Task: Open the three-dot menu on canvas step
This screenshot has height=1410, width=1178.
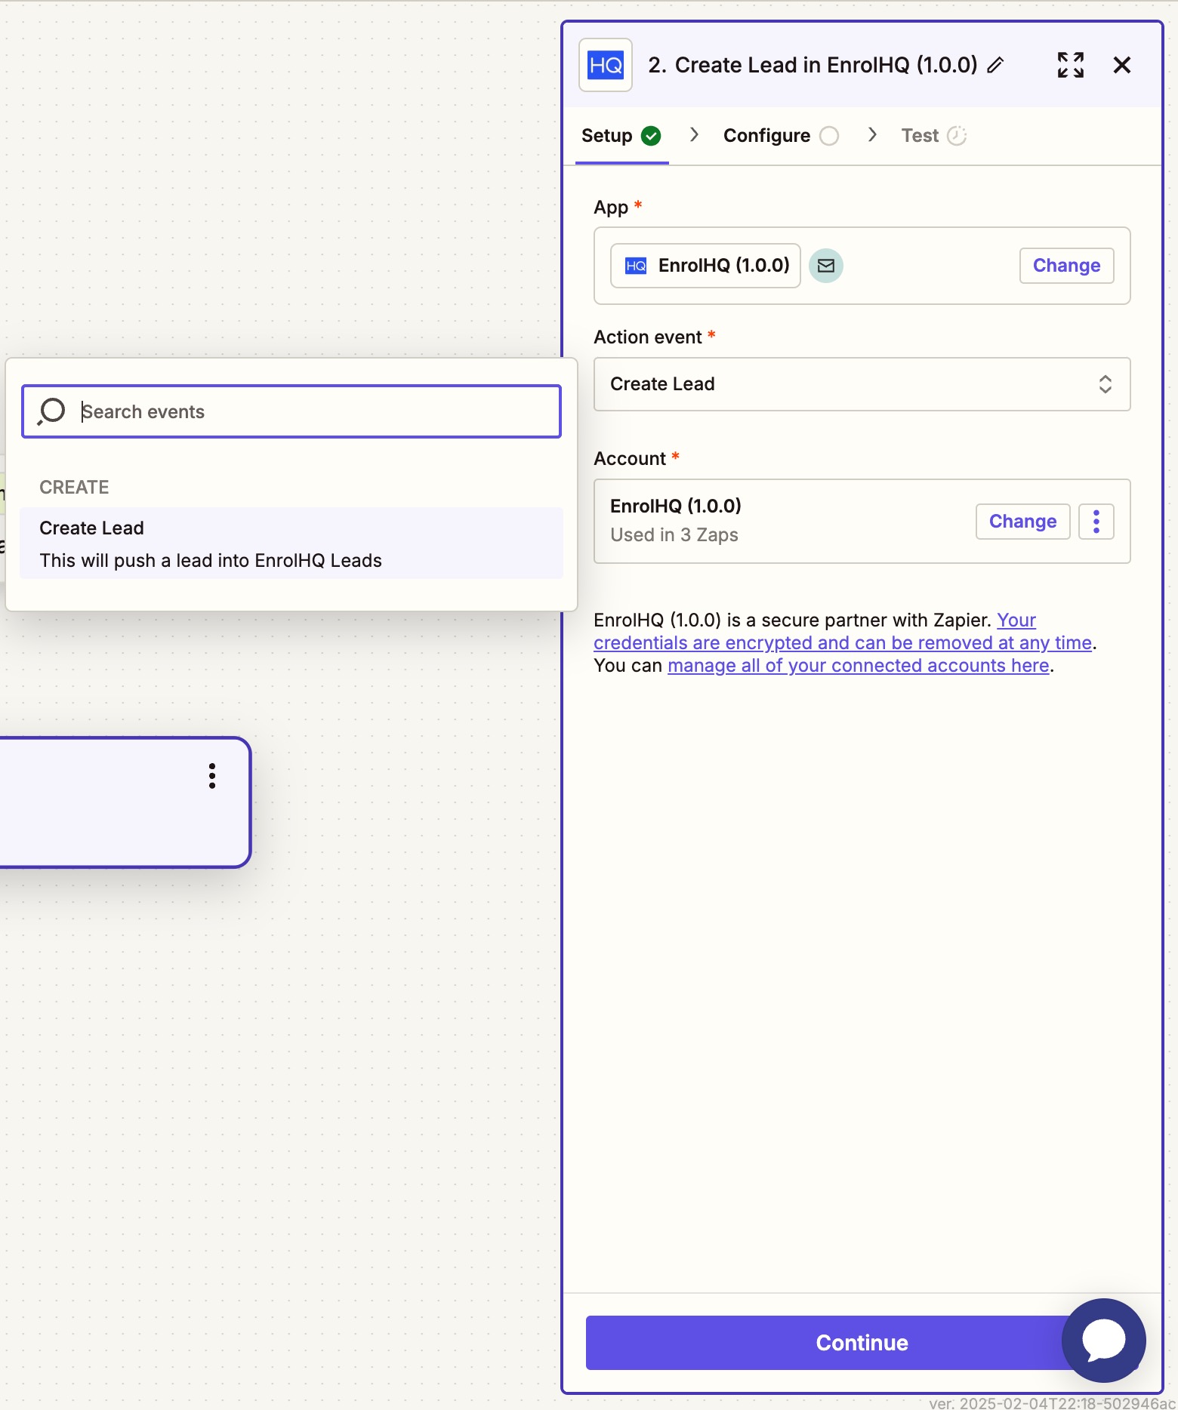Action: (212, 776)
